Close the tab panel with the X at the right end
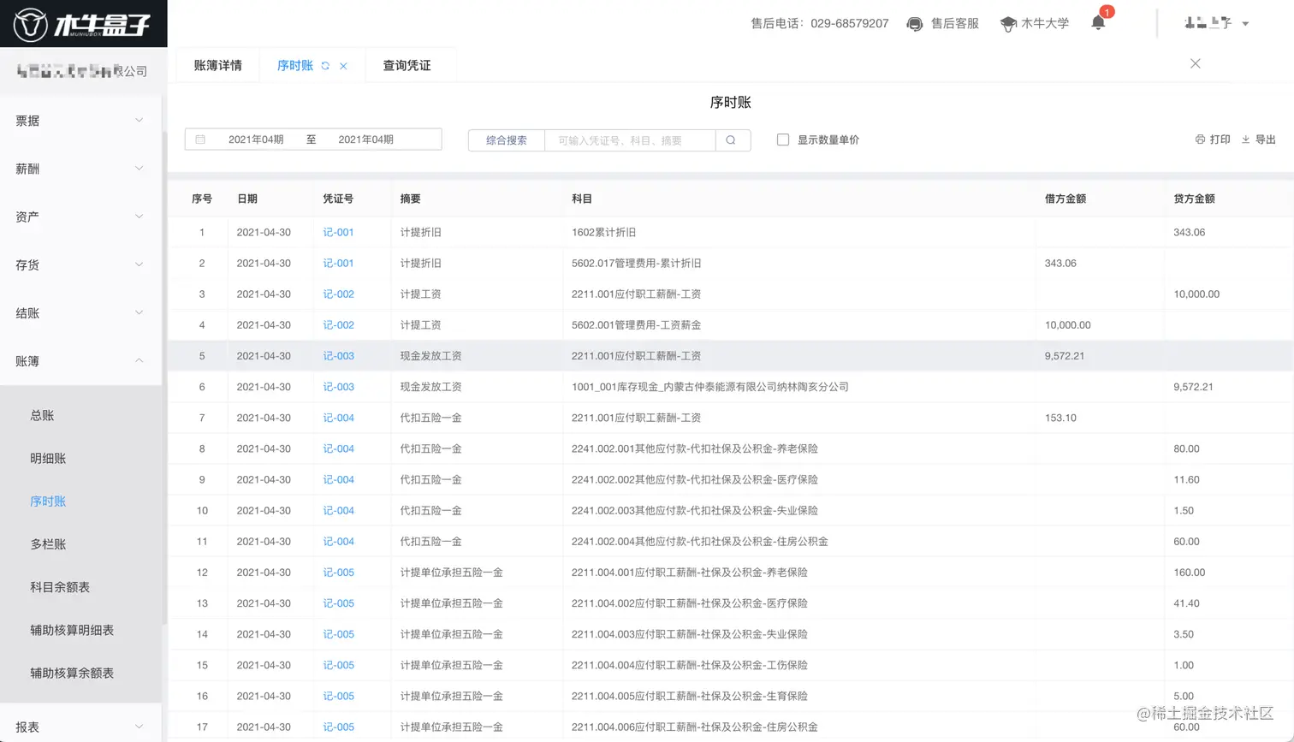The image size is (1294, 742). point(1196,64)
